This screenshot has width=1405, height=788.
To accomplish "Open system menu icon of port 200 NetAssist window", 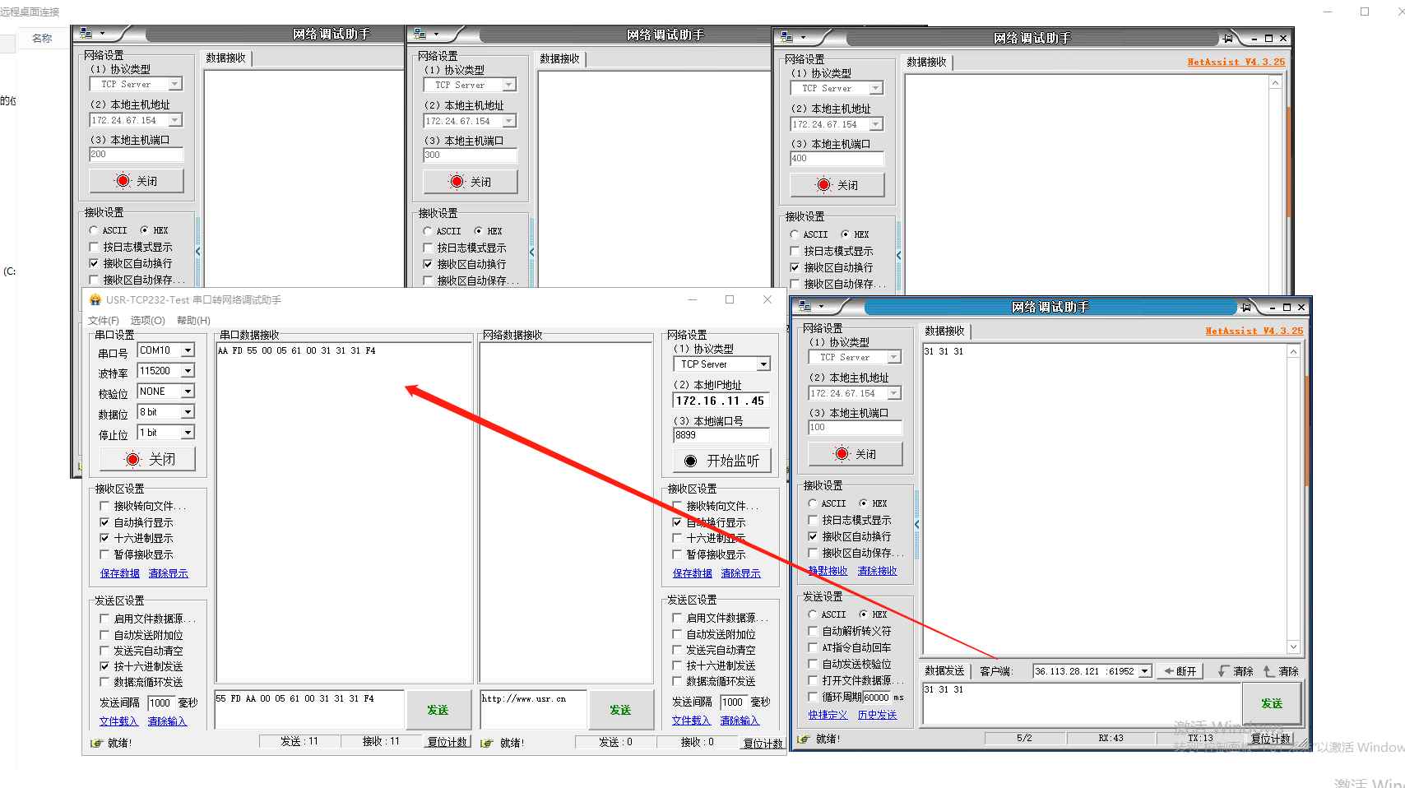I will tap(86, 34).
